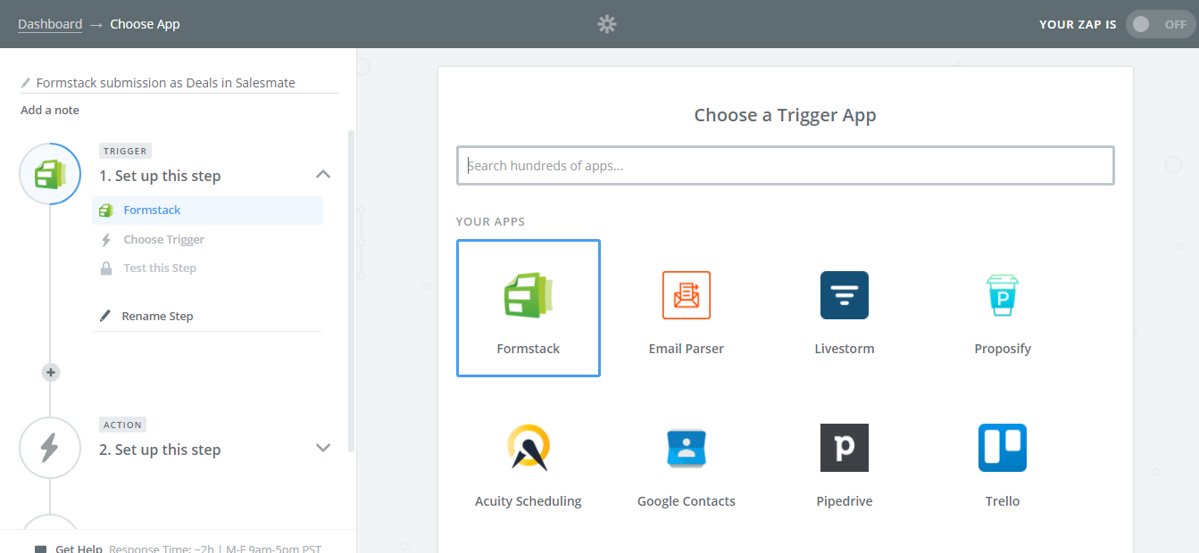
Task: Click the ACTION label badge
Action: point(122,425)
